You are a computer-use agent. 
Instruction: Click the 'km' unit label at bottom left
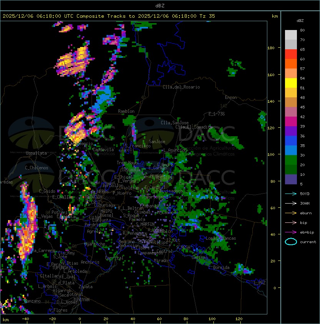(x=6, y=320)
